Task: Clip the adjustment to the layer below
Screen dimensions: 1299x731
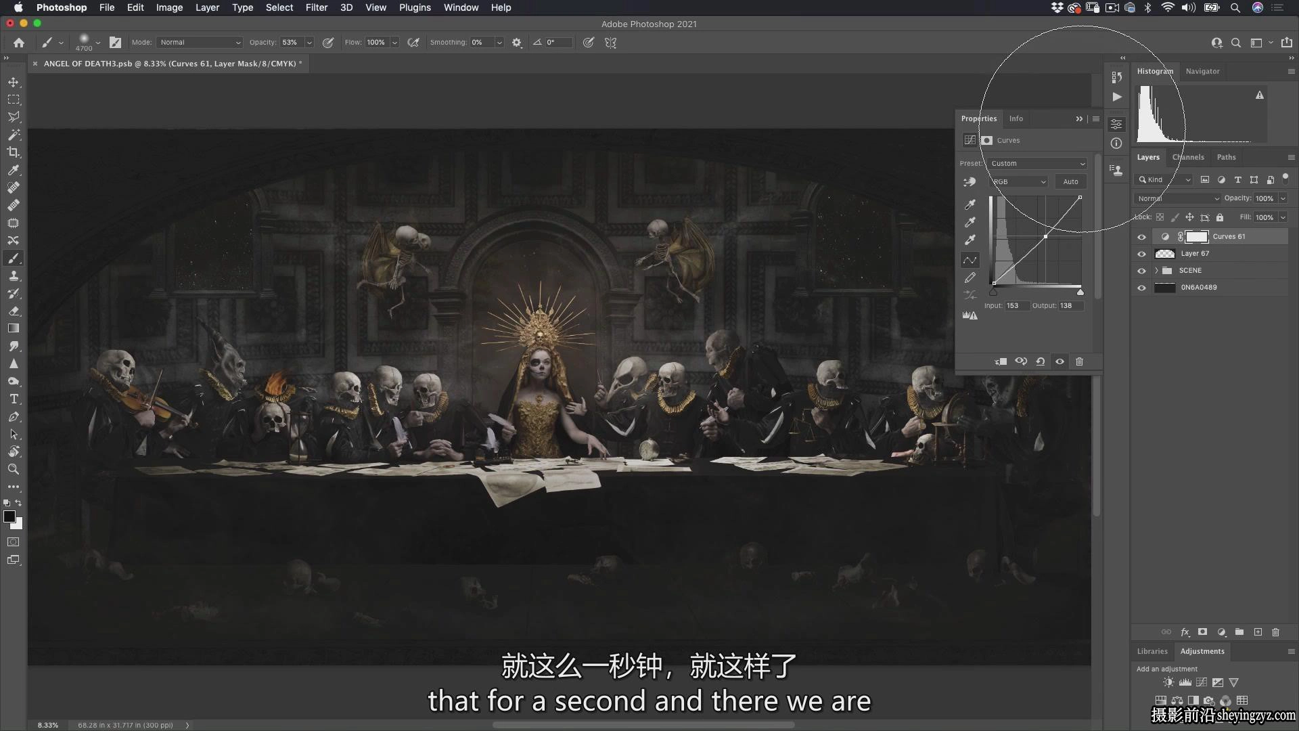Action: (1001, 361)
